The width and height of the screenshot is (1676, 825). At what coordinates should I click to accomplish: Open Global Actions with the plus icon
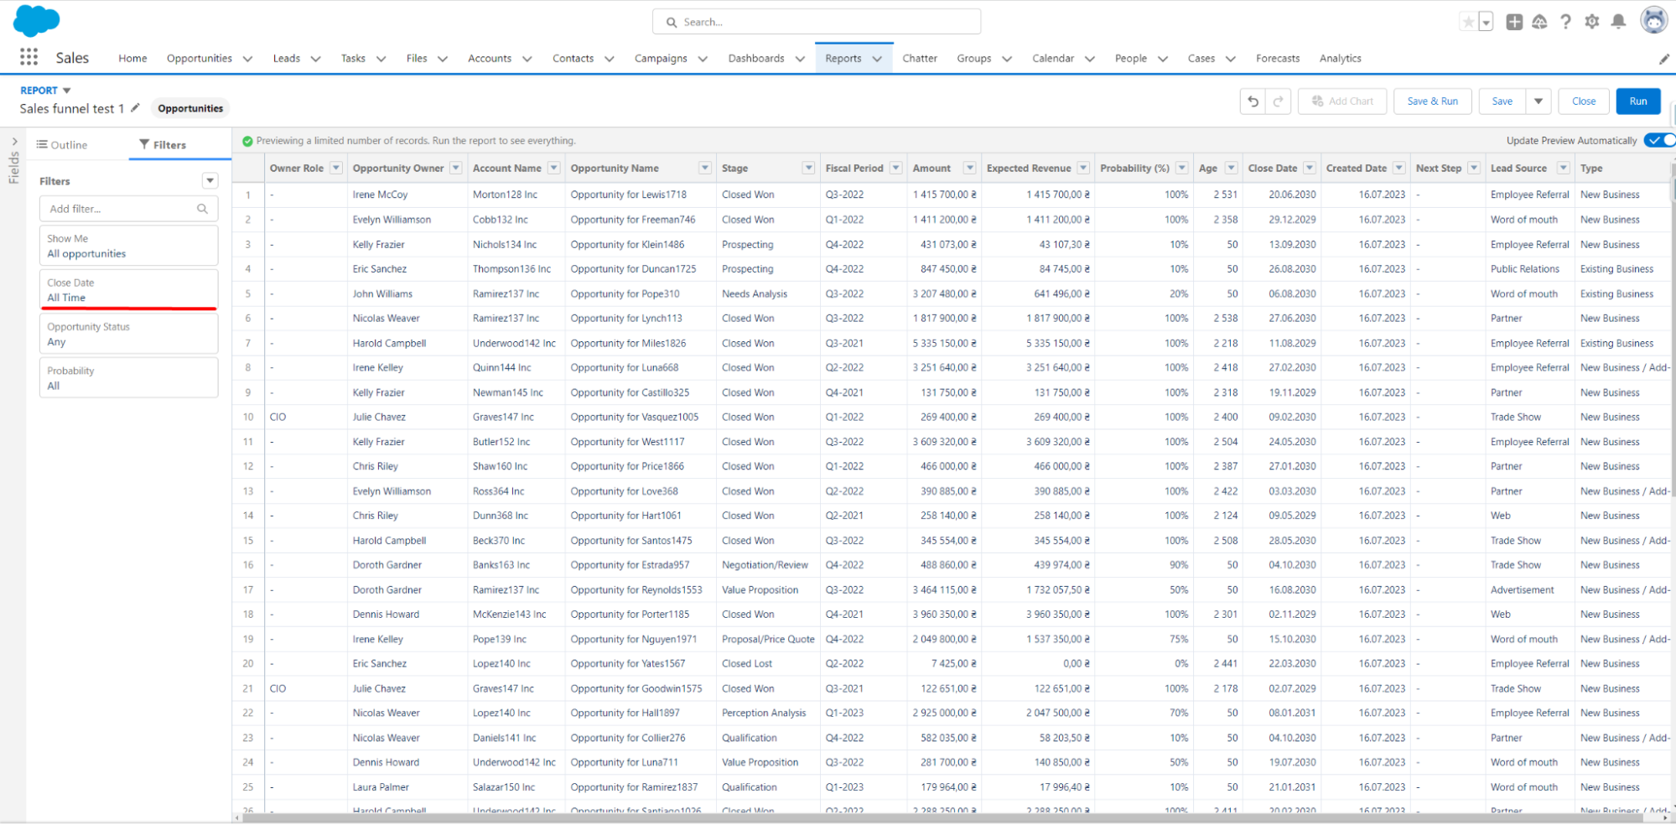pos(1514,23)
